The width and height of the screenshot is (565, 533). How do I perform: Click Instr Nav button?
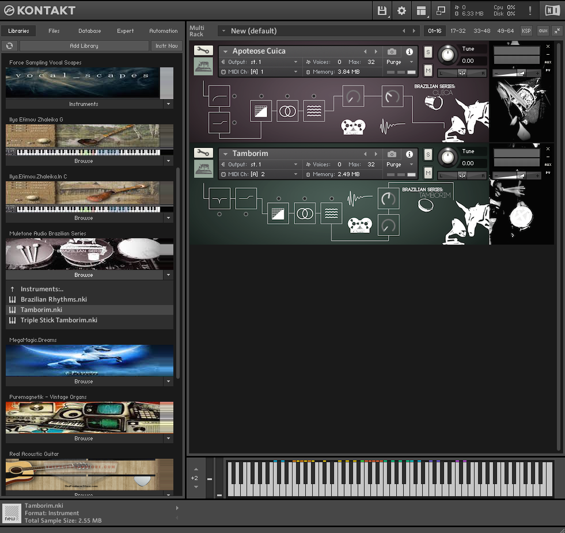tap(166, 45)
